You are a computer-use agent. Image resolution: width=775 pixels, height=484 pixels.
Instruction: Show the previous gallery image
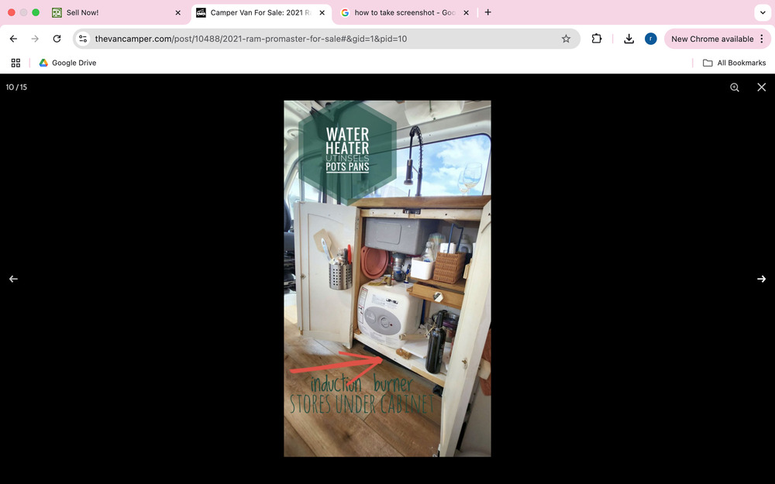pyautogui.click(x=13, y=279)
